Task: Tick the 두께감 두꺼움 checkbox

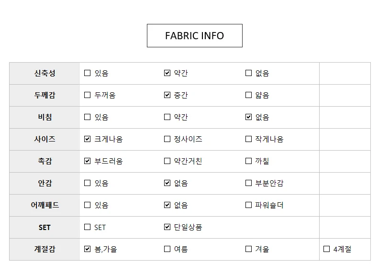Action: (87, 95)
